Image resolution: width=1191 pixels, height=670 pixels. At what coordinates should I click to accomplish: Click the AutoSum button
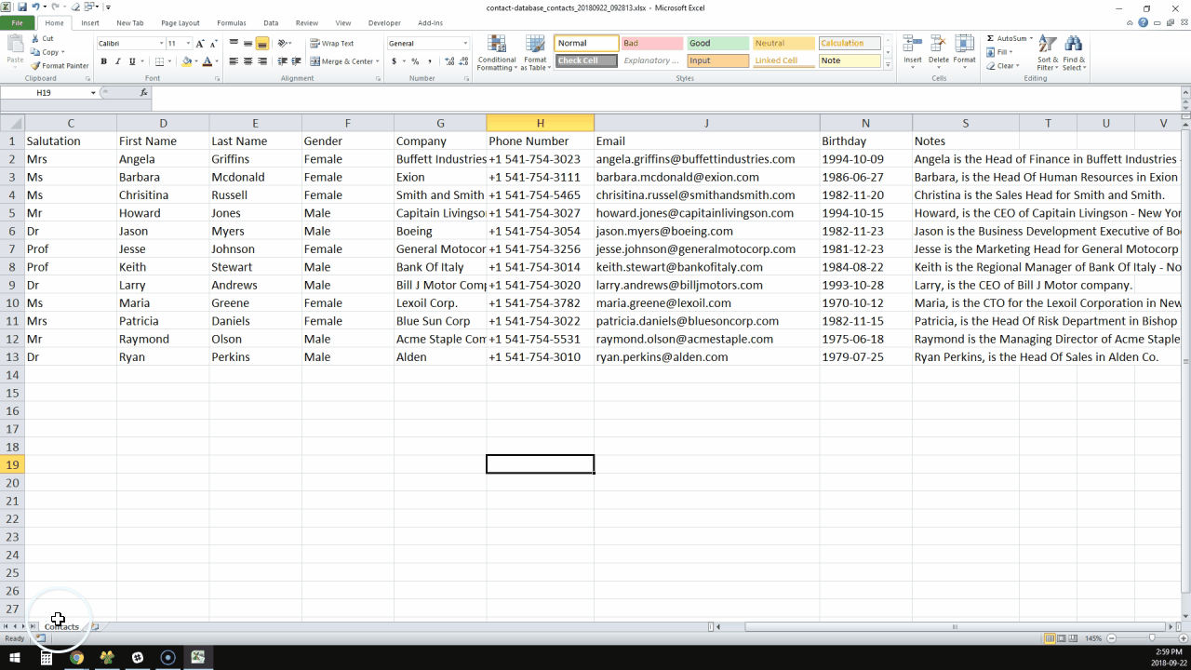click(x=1006, y=39)
